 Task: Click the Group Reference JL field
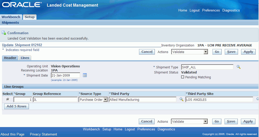55,99
